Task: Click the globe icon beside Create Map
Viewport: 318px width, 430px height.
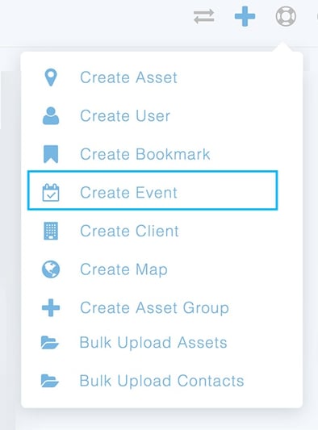Action: coord(51,269)
